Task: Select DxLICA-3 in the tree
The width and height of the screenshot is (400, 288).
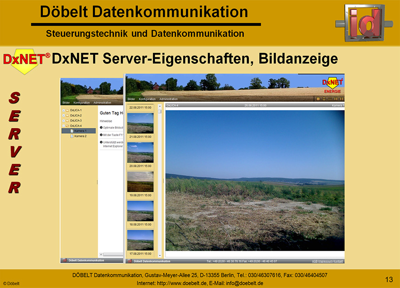Action: (76, 121)
